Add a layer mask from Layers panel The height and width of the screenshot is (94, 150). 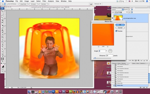click(136, 60)
